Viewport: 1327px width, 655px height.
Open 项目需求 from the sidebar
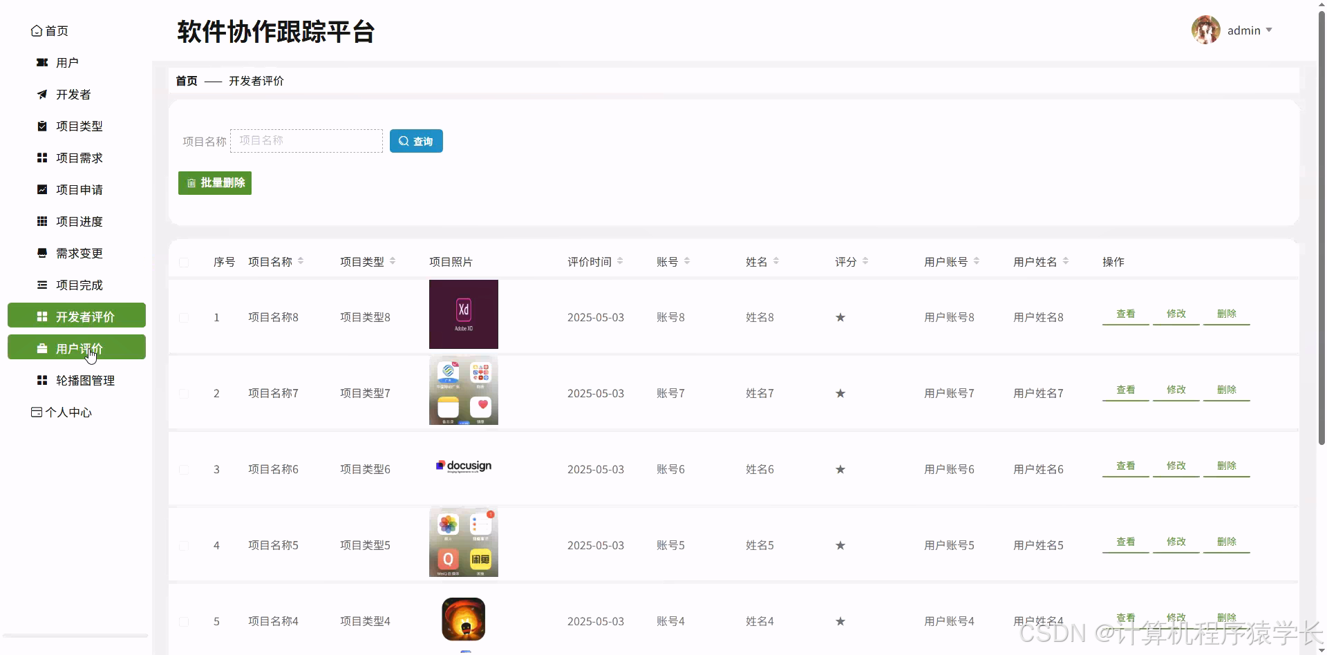[x=41, y=158]
